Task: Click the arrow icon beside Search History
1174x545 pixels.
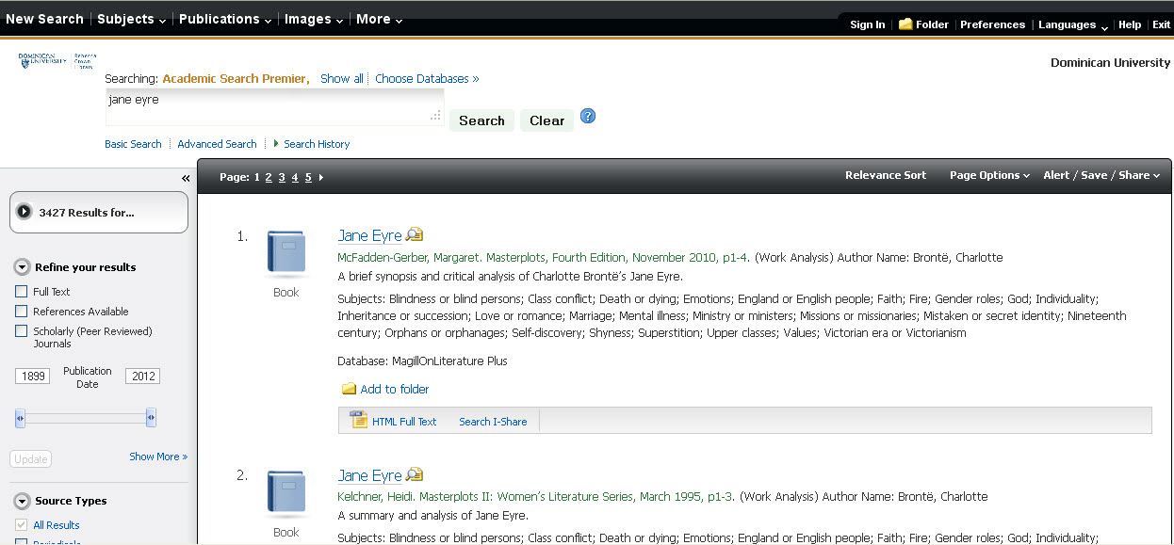Action: point(276,144)
